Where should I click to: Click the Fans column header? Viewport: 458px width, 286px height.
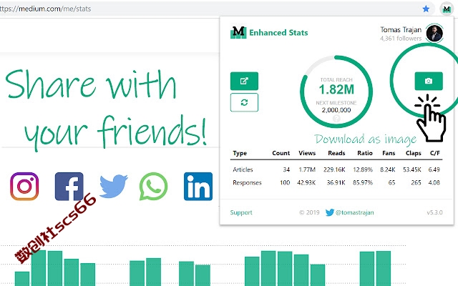coord(389,153)
